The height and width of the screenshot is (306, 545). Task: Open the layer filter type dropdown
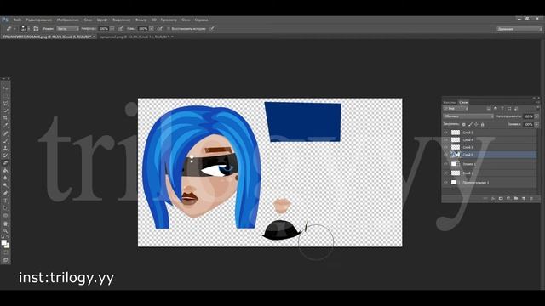click(456, 109)
